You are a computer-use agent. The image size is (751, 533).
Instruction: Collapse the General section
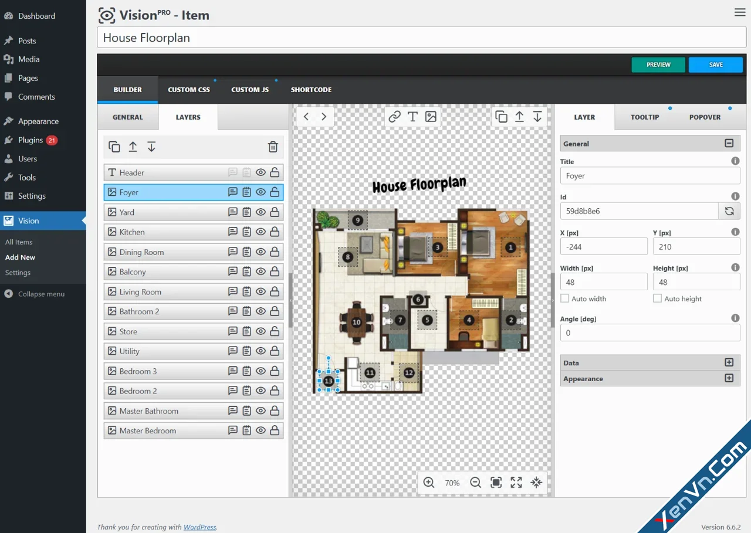[x=729, y=144]
